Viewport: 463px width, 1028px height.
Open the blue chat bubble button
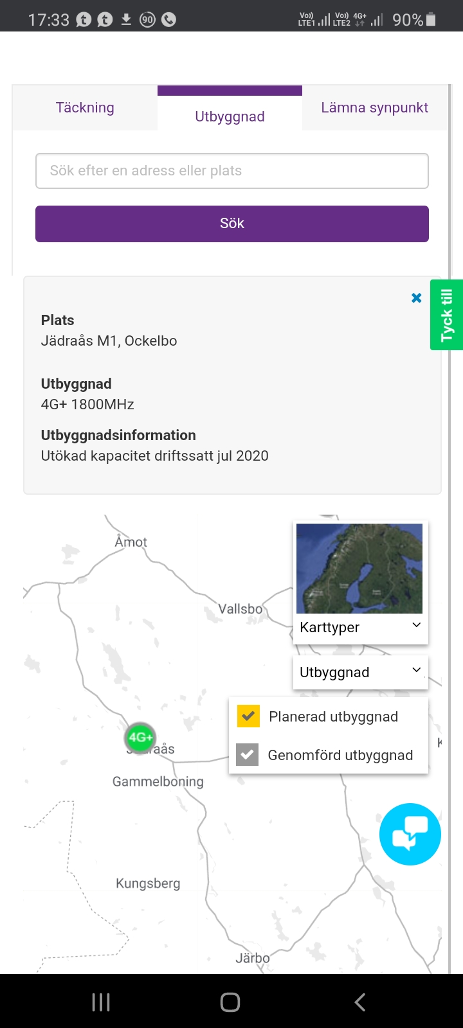click(410, 834)
